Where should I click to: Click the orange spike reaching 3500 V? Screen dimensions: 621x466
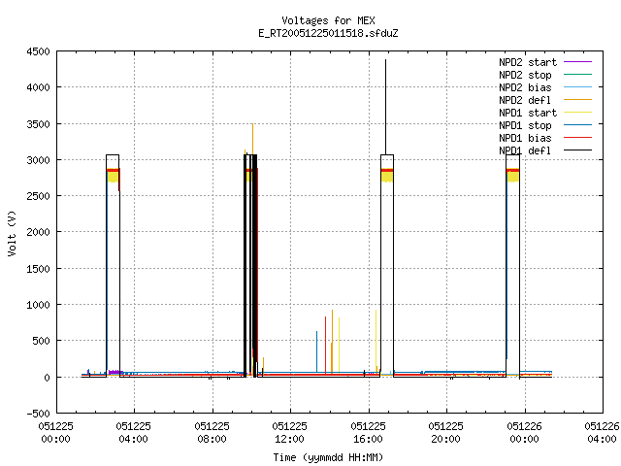pos(252,139)
